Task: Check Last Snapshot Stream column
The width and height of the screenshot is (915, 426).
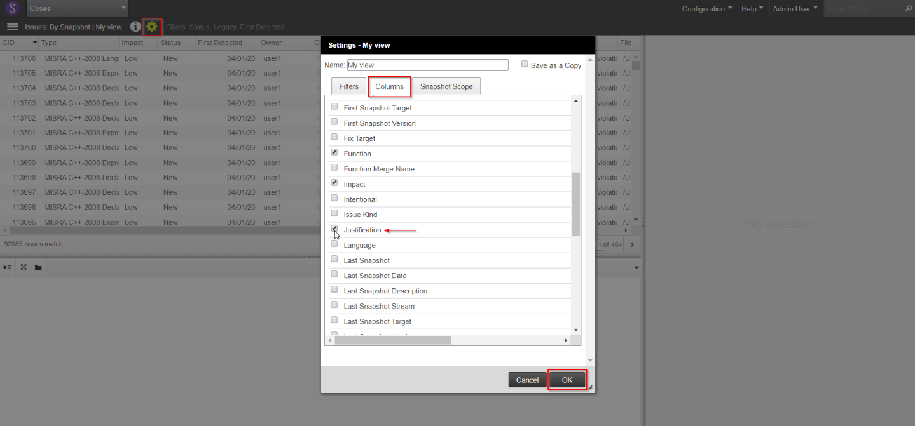Action: coord(334,305)
